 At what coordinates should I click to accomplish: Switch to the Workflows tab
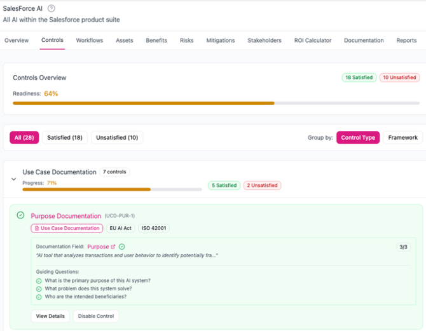pyautogui.click(x=90, y=41)
